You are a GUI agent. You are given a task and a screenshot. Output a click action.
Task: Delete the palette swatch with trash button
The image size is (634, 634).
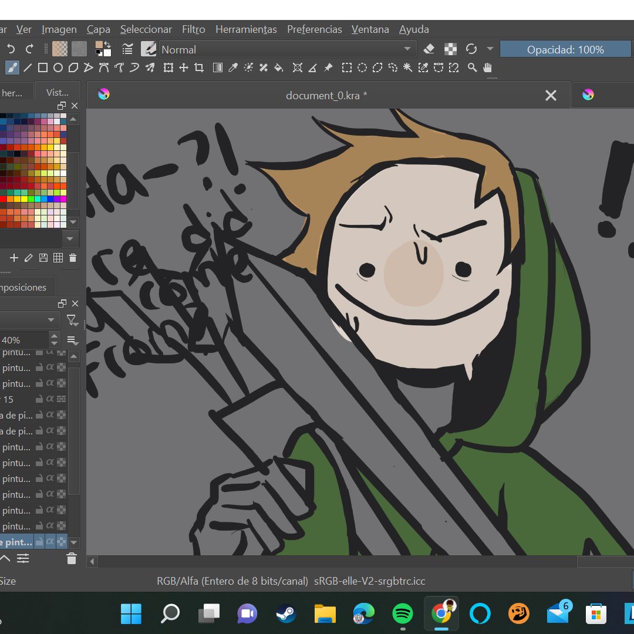point(73,258)
